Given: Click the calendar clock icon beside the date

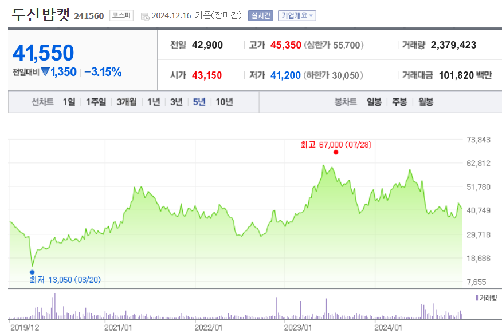Looking at the screenshot, I should click(145, 17).
